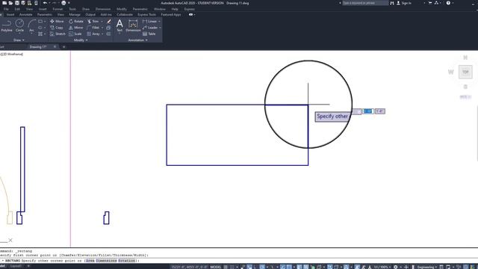Open the Layout1 tab

coord(16,267)
